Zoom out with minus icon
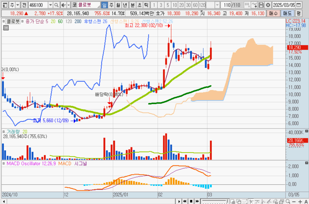 294,201
